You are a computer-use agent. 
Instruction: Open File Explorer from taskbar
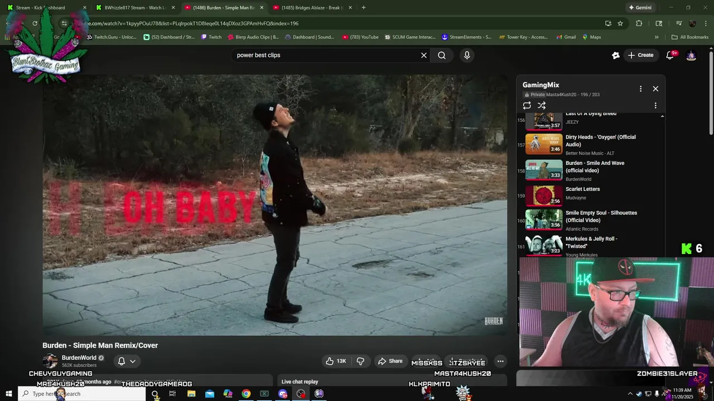click(x=191, y=394)
